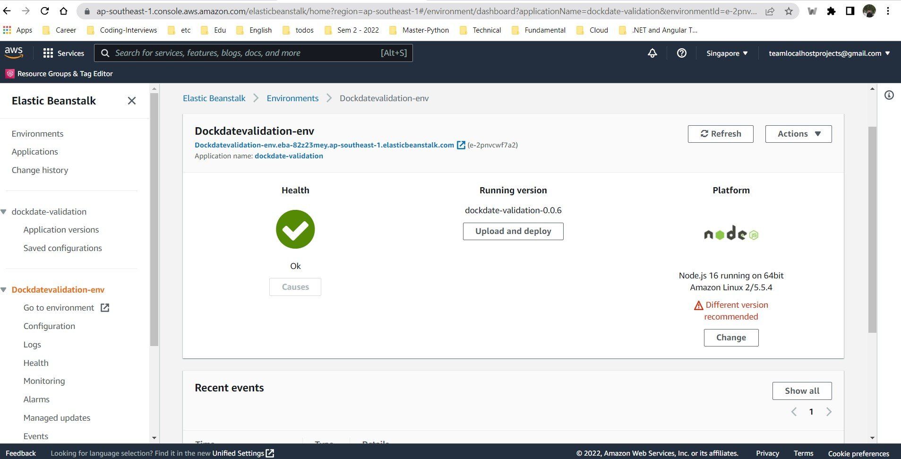Open Health in the sidebar
The height and width of the screenshot is (459, 901).
click(x=36, y=363)
